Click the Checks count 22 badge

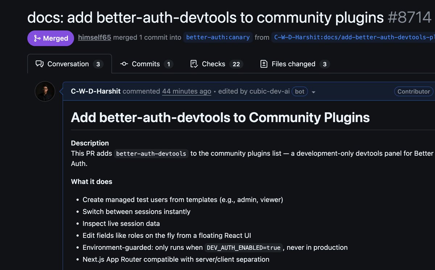[236, 64]
